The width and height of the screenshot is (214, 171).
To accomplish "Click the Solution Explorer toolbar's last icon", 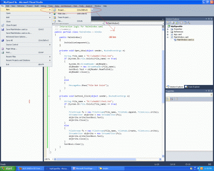I will (189, 23).
